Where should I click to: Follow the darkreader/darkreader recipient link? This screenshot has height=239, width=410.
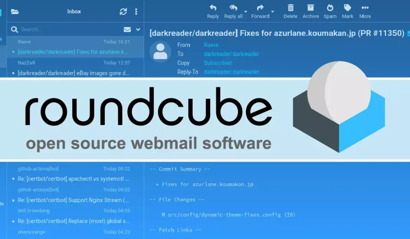pos(231,54)
